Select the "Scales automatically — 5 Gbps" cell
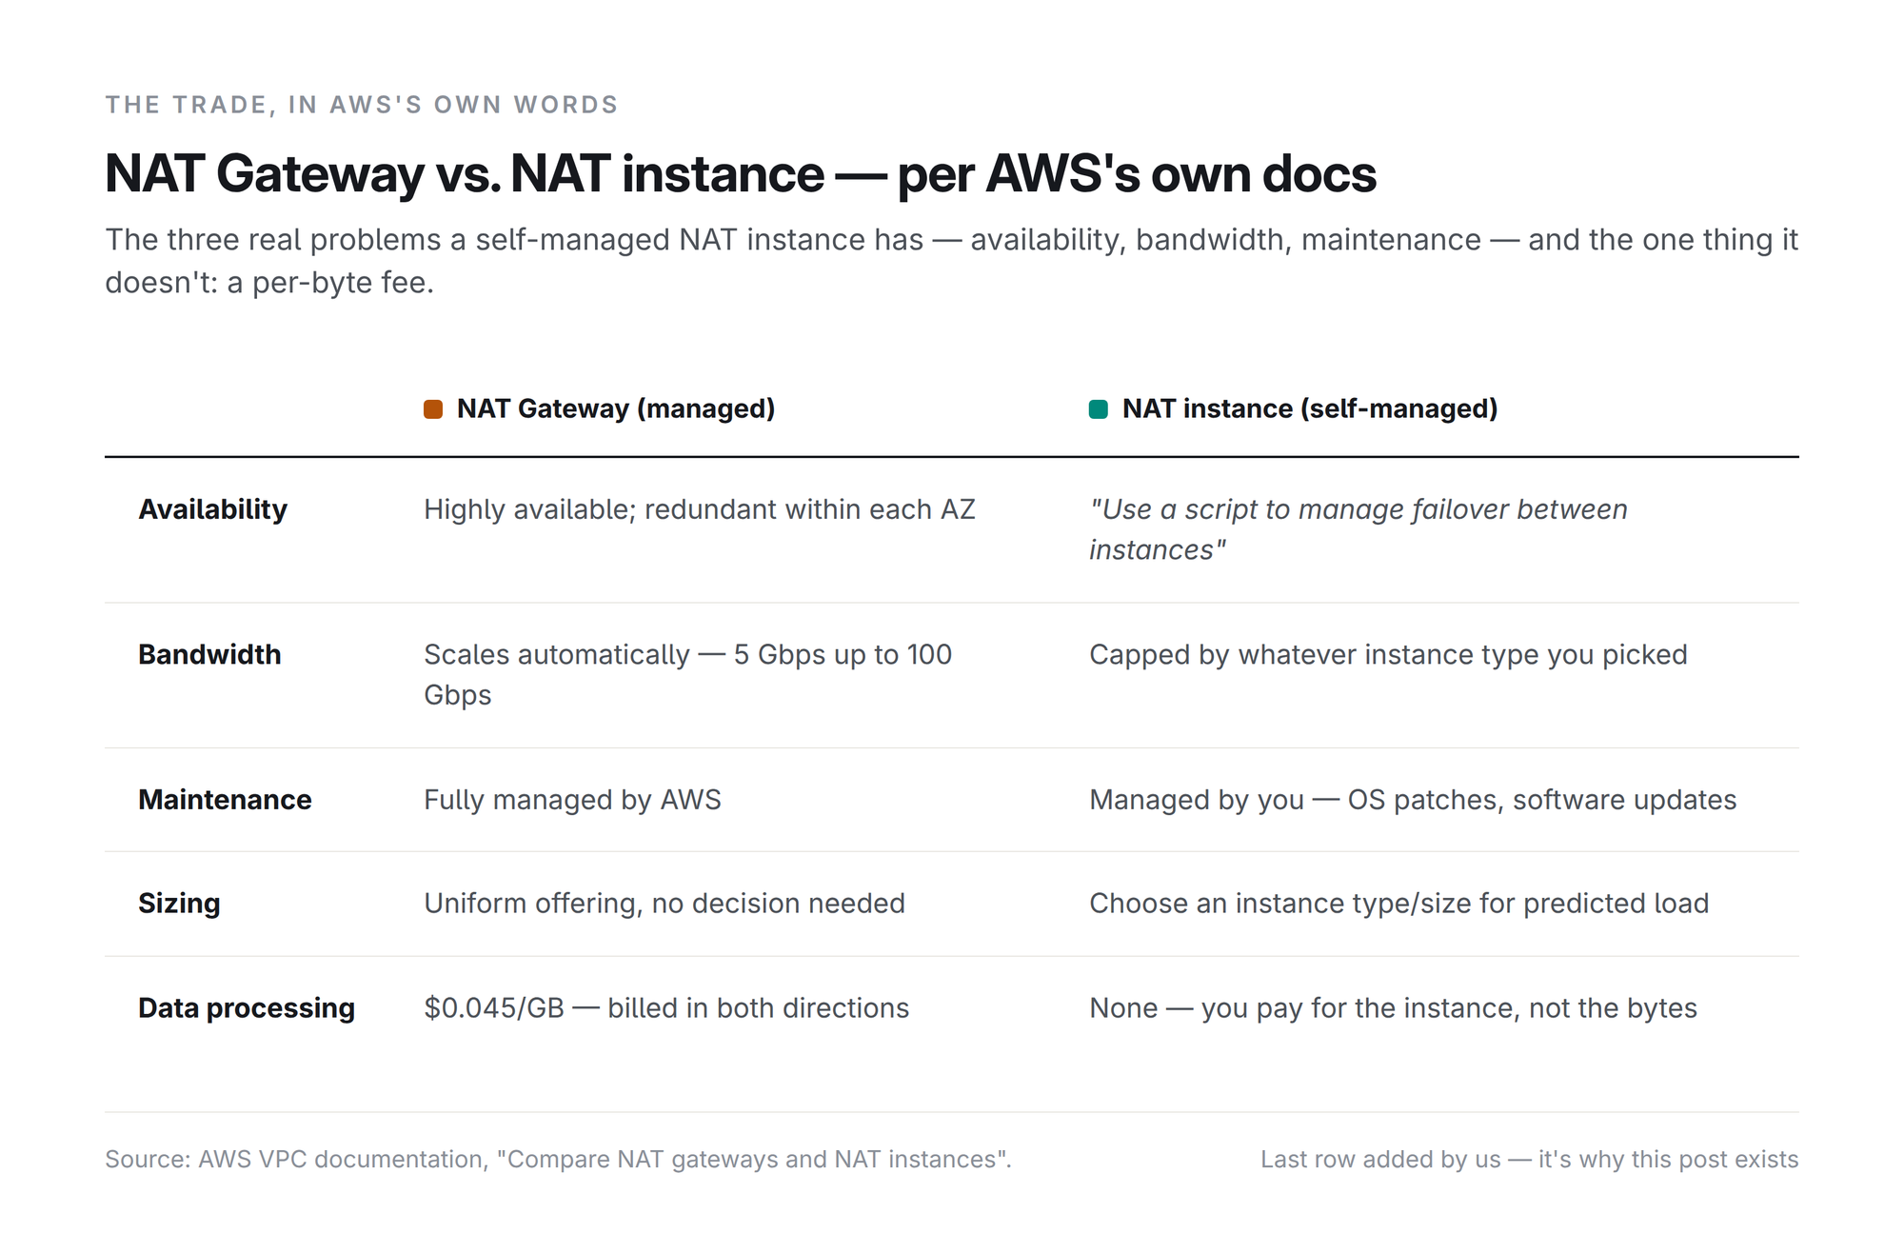 coord(687,674)
